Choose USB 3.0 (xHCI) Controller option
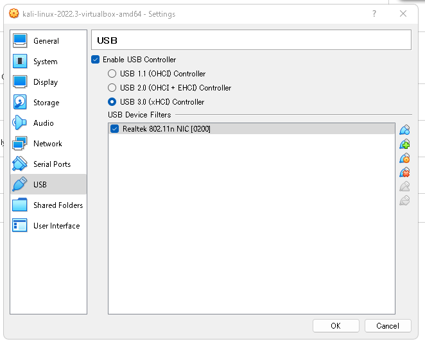 (x=112, y=102)
